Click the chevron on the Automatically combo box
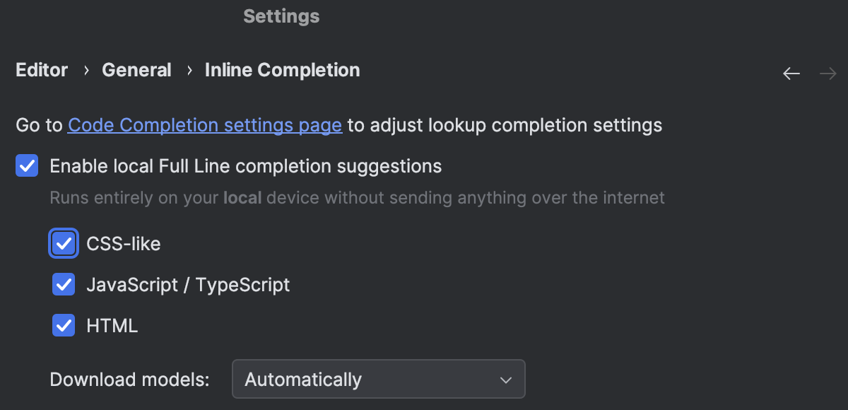This screenshot has width=848, height=410. click(x=506, y=380)
